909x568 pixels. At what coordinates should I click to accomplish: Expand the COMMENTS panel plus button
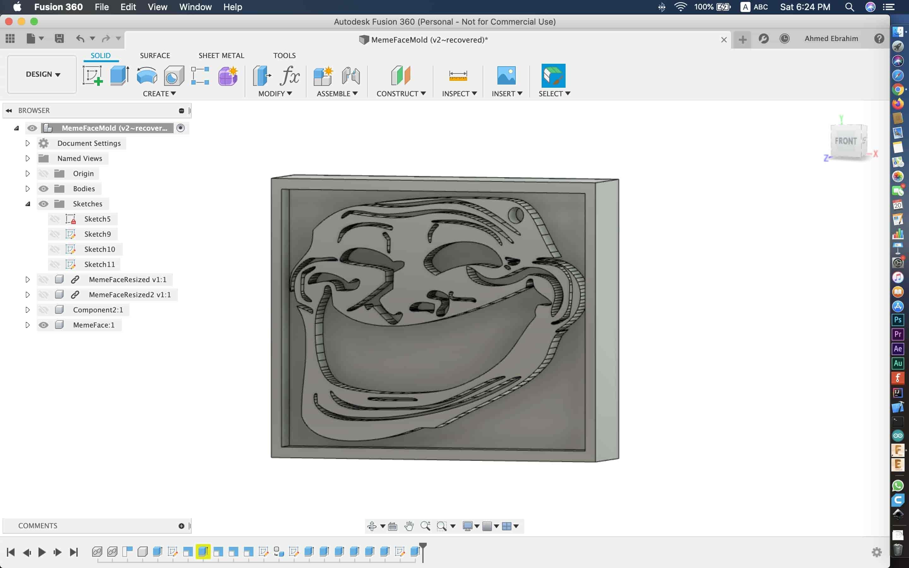pyautogui.click(x=181, y=526)
